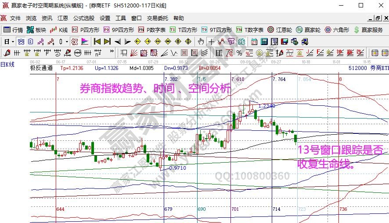Open the 交易委托 menu
Image resolution: width=389 pixels, height=223 pixels.
157,18
